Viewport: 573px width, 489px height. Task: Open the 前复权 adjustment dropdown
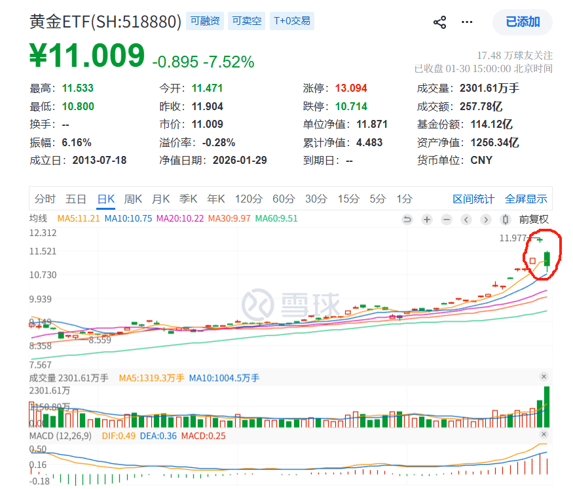coord(534,220)
